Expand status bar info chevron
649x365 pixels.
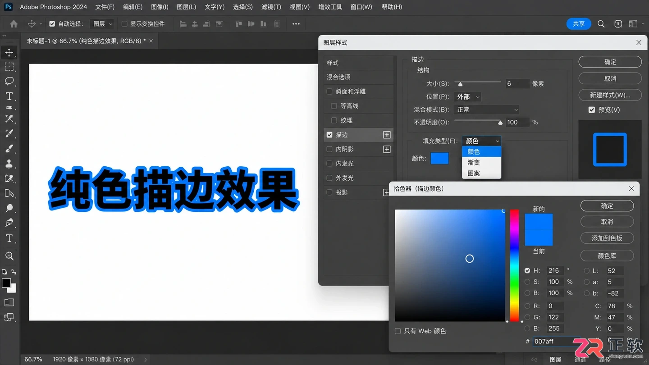(x=146, y=360)
